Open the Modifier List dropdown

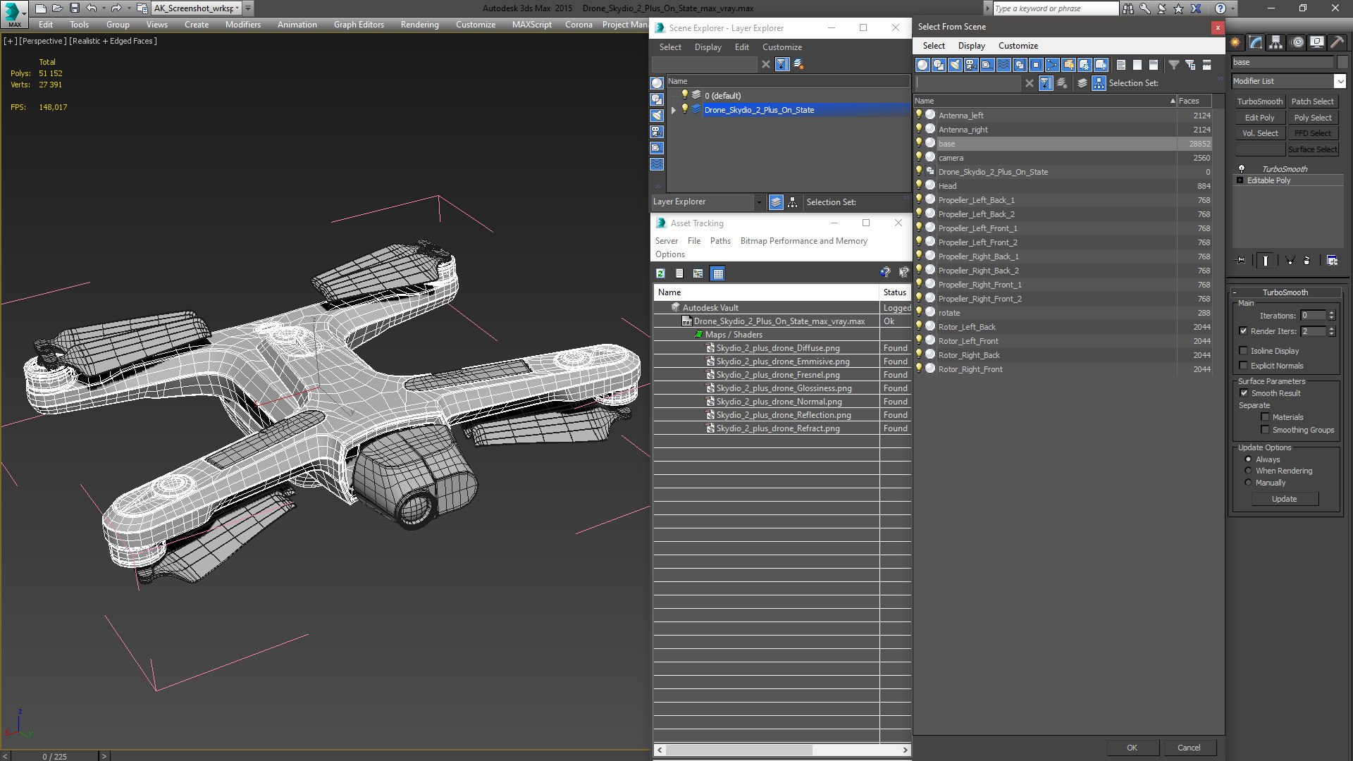pos(1340,81)
